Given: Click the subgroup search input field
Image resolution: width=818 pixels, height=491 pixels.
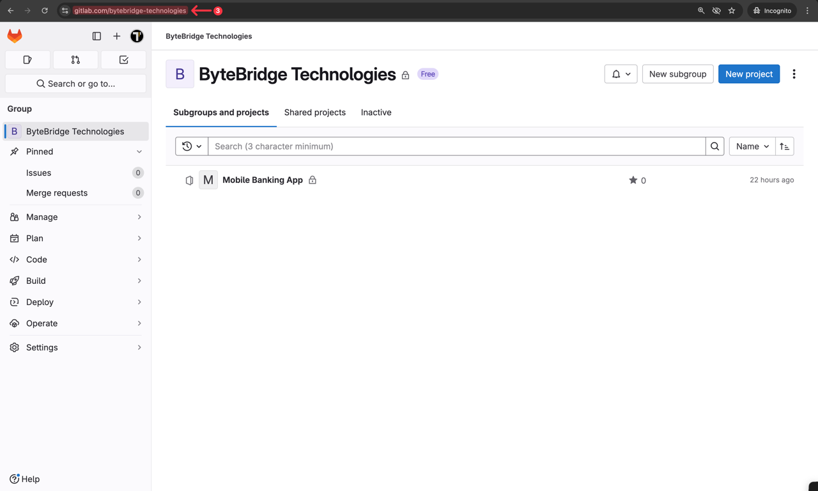Looking at the screenshot, I should click(447, 146).
